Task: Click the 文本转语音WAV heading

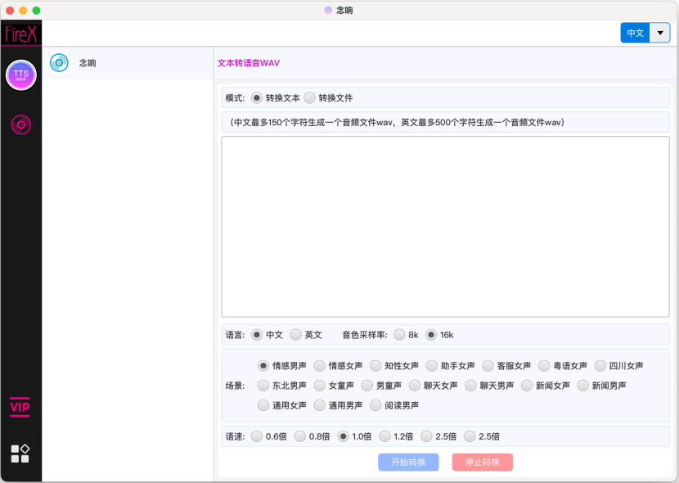Action: tap(249, 63)
